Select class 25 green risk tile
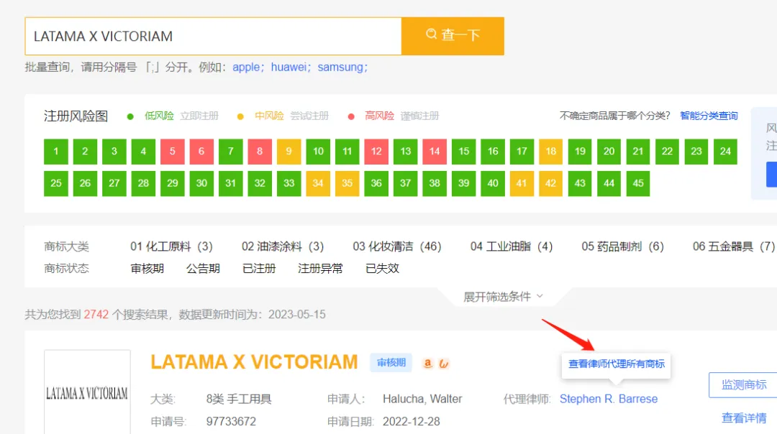Viewport: 777px width, 434px height. tap(56, 184)
